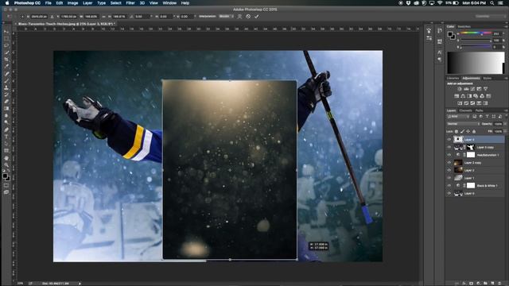Select the Lasso tool
Screen dimensions: 509x286
pyautogui.click(x=6, y=46)
